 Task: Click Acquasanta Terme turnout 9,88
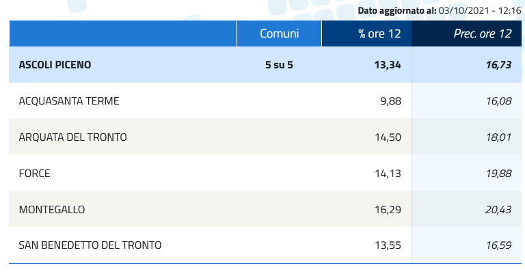click(390, 100)
